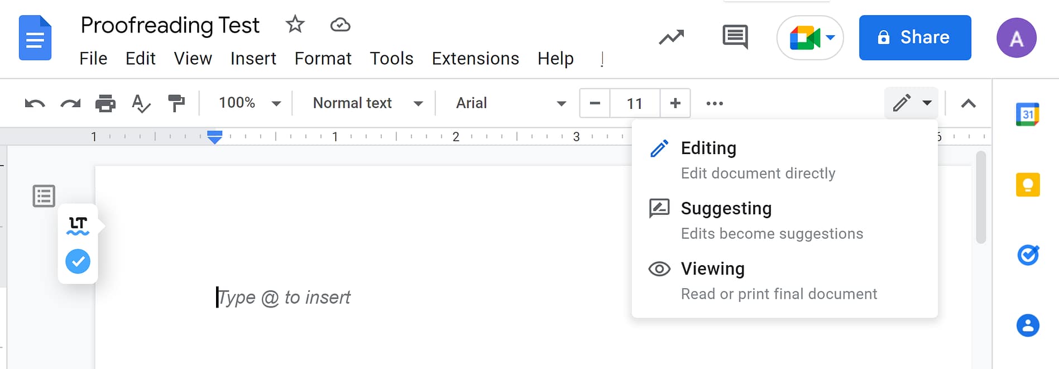The width and height of the screenshot is (1059, 369).
Task: Click the Type @ to insert placeholder
Action: [284, 298]
